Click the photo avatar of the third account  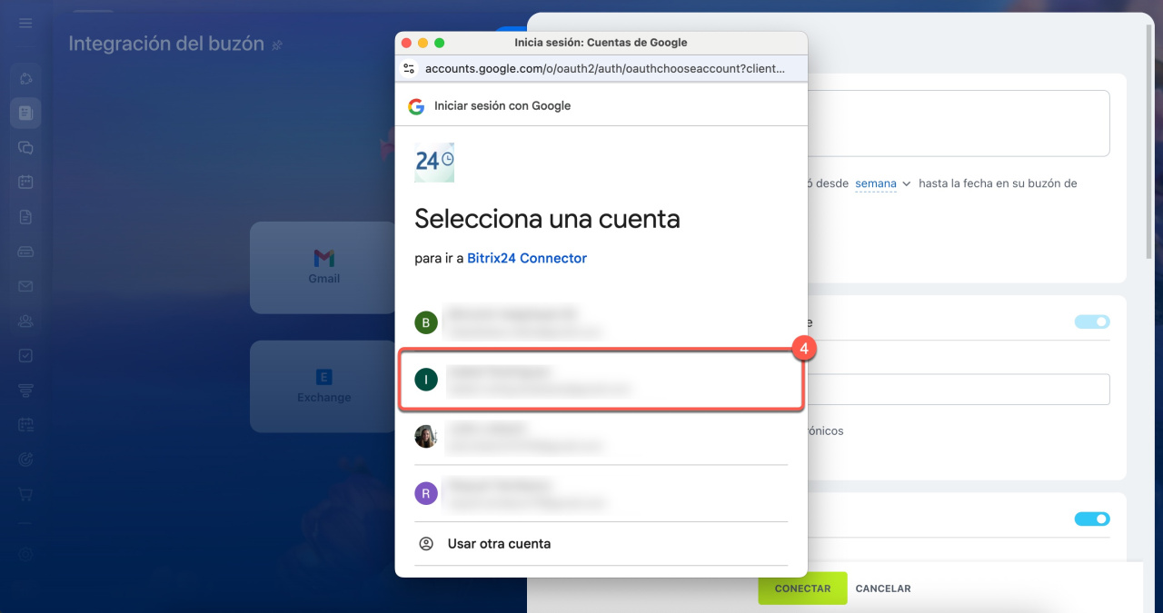click(x=426, y=437)
